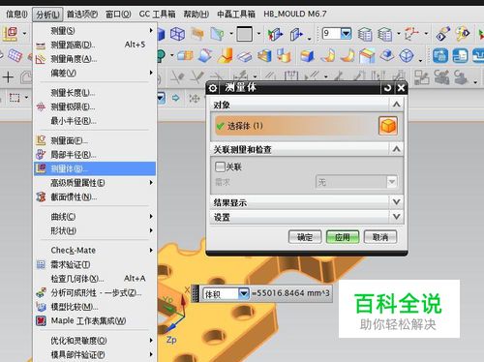This screenshot has width=484, height=362.
Task: Choose 测量角度(A) menu item
Action: [95, 59]
